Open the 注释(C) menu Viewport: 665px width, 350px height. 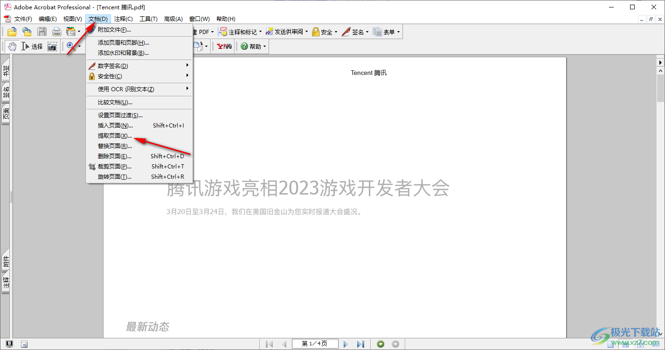pos(124,19)
